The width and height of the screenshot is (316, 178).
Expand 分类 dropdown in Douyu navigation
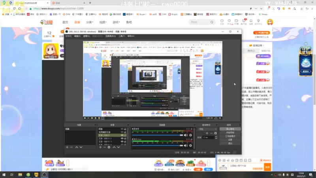click(90, 22)
